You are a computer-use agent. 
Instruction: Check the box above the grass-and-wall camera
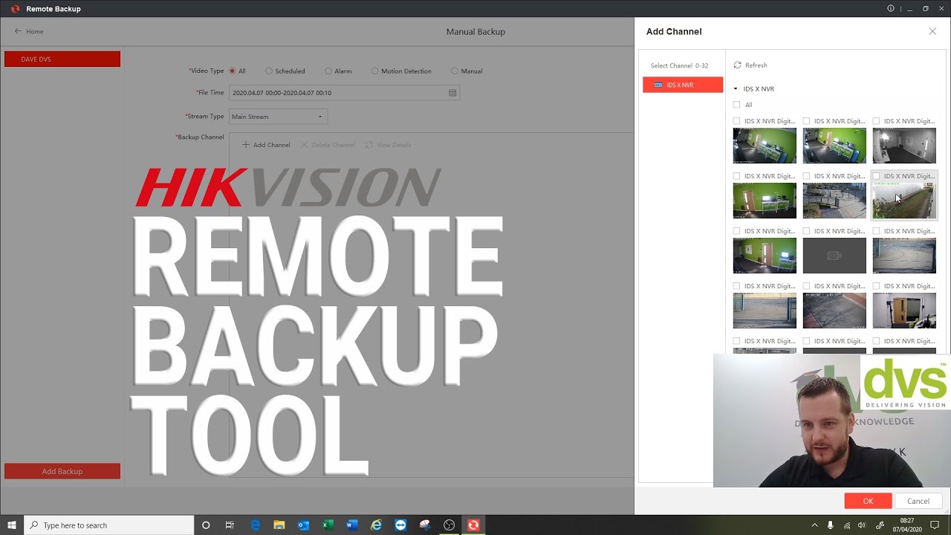point(876,176)
